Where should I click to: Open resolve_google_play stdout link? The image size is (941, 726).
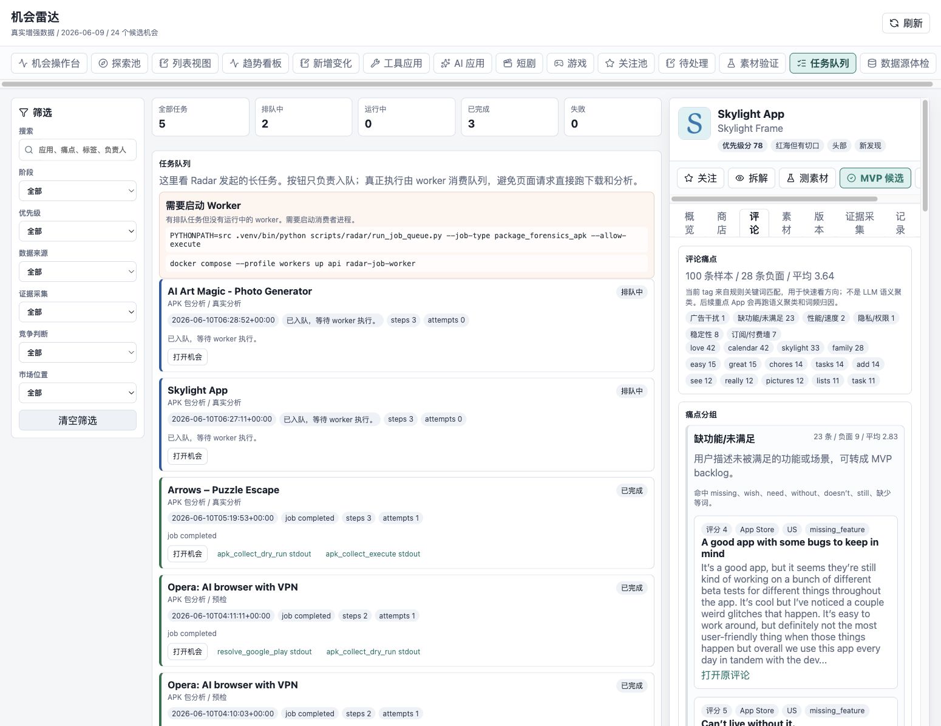(x=265, y=652)
